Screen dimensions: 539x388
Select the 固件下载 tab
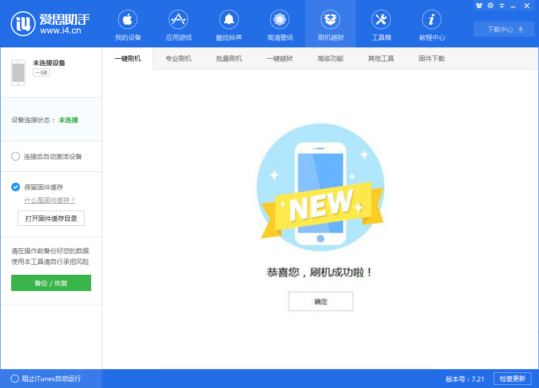point(432,59)
